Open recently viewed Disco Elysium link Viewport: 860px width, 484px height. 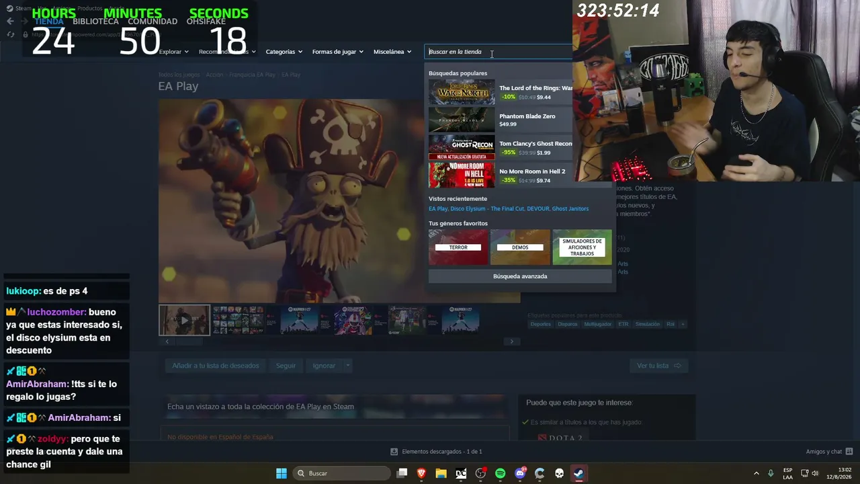pos(487,209)
